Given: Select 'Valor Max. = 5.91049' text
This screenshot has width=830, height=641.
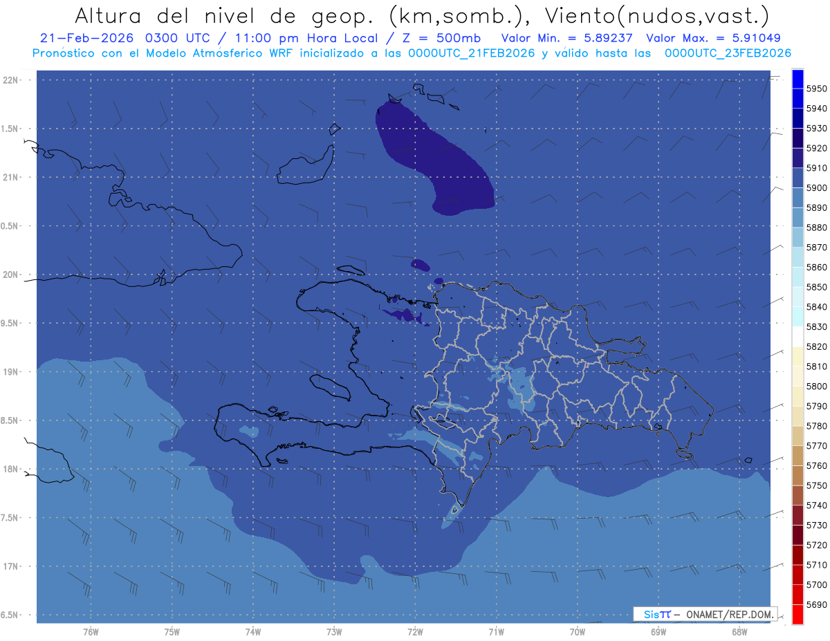Looking at the screenshot, I should pyautogui.click(x=713, y=38).
